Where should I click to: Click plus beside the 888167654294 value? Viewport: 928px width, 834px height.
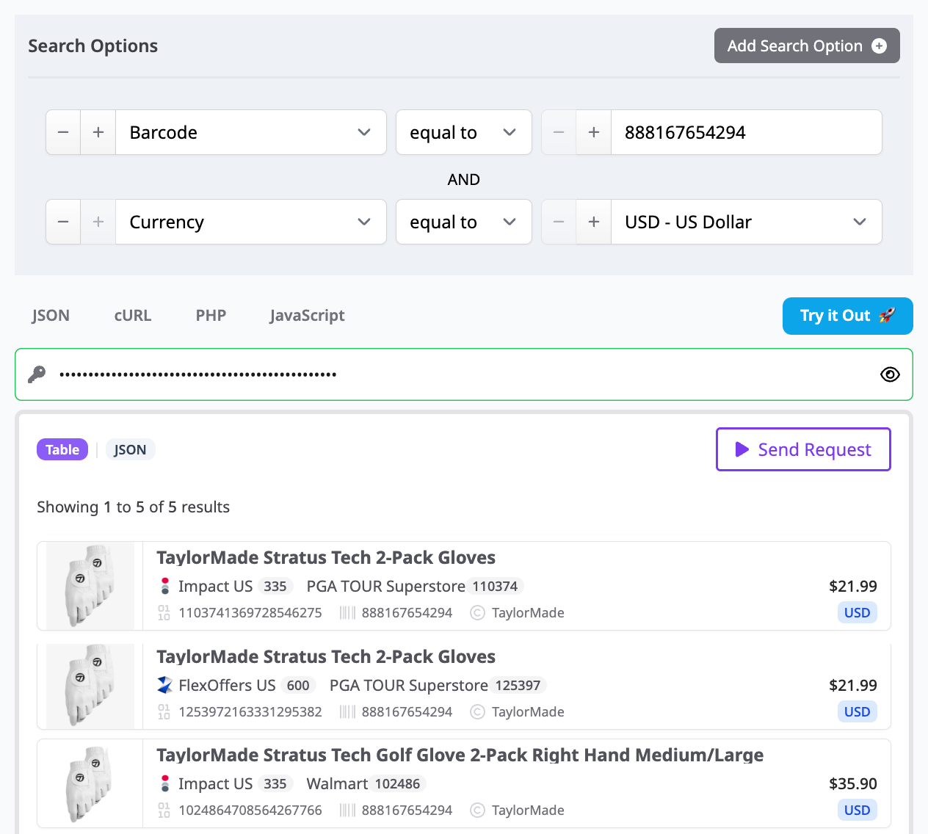pyautogui.click(x=594, y=132)
